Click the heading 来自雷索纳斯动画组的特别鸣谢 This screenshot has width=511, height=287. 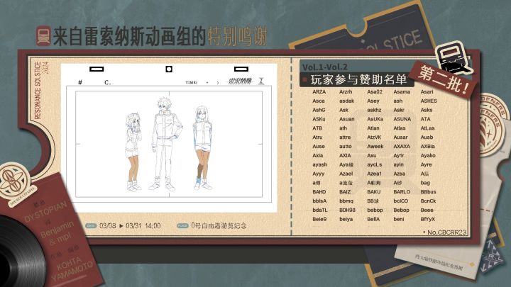[160, 36]
